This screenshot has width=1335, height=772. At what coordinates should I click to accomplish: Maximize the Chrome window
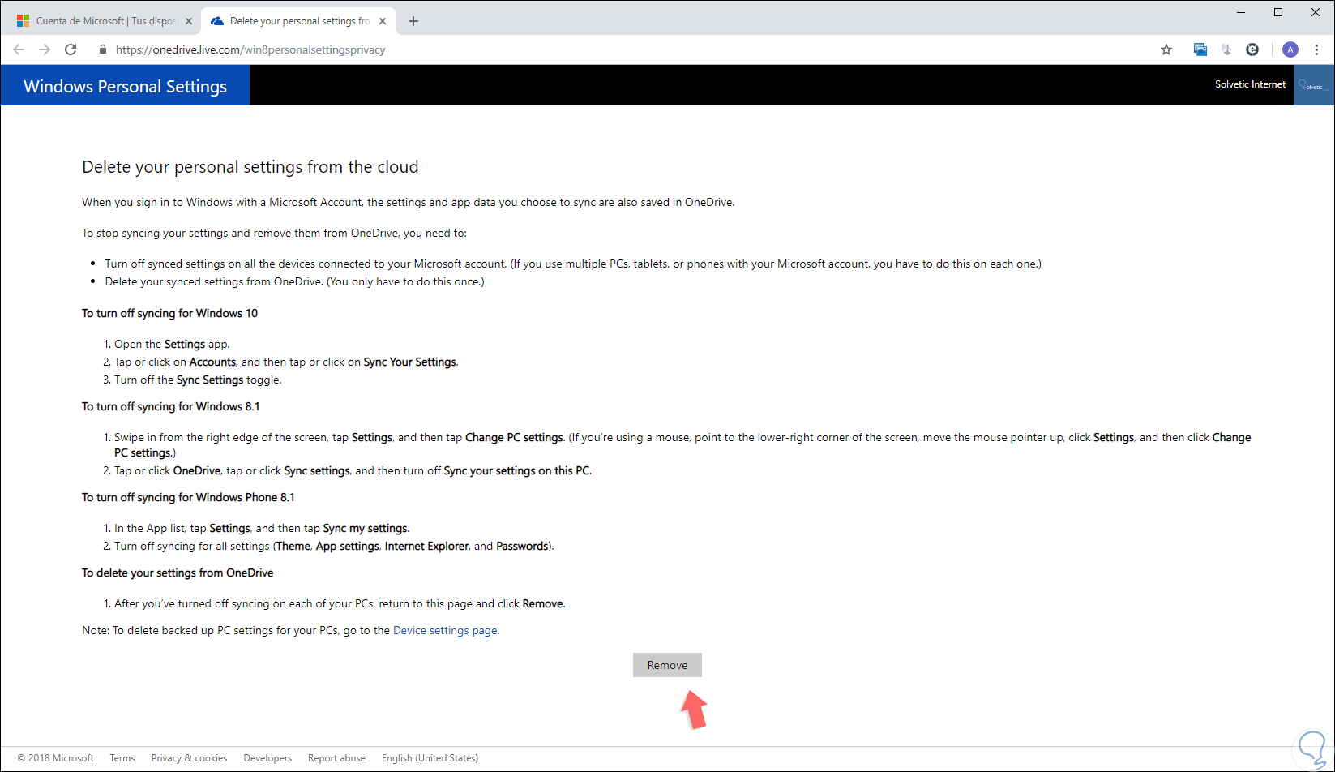pos(1278,12)
